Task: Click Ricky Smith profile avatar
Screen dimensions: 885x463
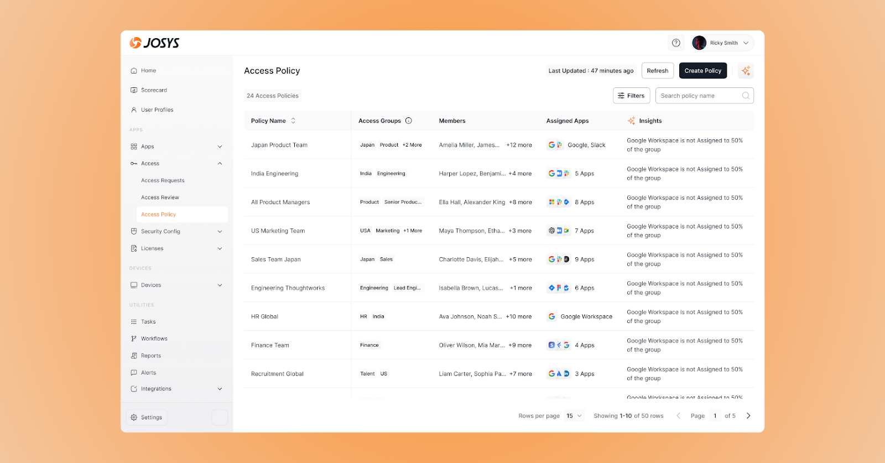Action: pyautogui.click(x=699, y=43)
